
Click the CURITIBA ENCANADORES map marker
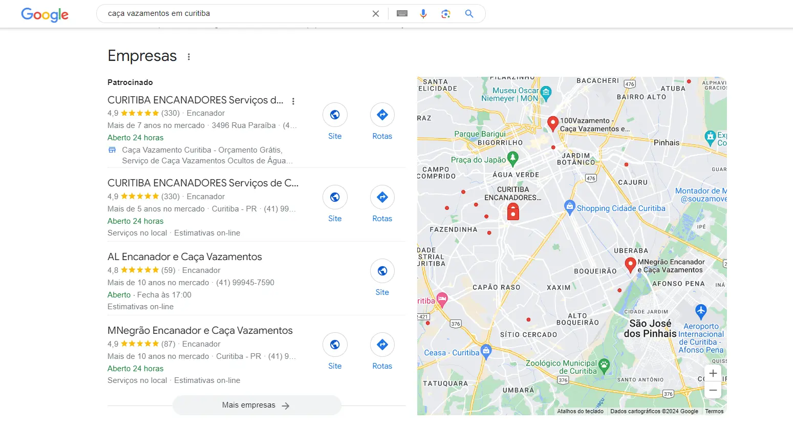click(x=513, y=211)
